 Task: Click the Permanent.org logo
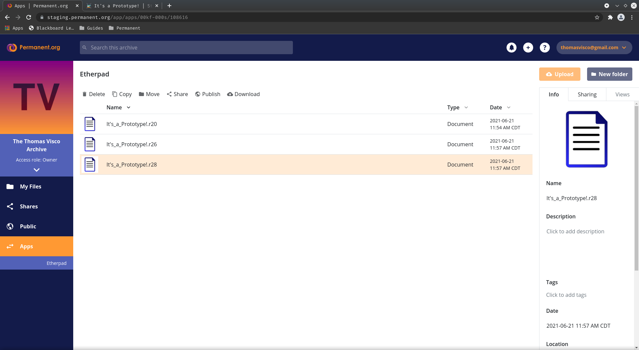(33, 48)
